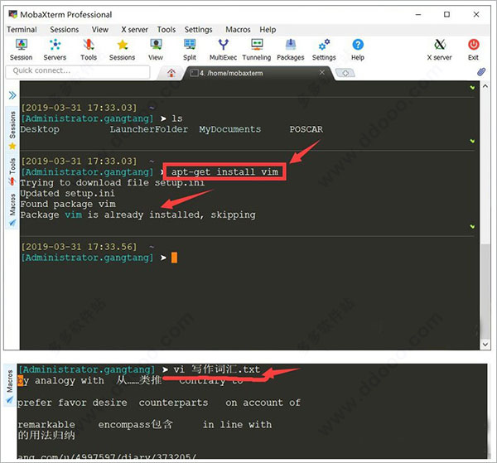
Task: Click the Quick connect input field
Action: pyautogui.click(x=79, y=71)
